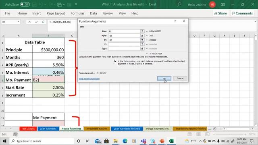
Task: Select column C header
Action: click(72, 35)
